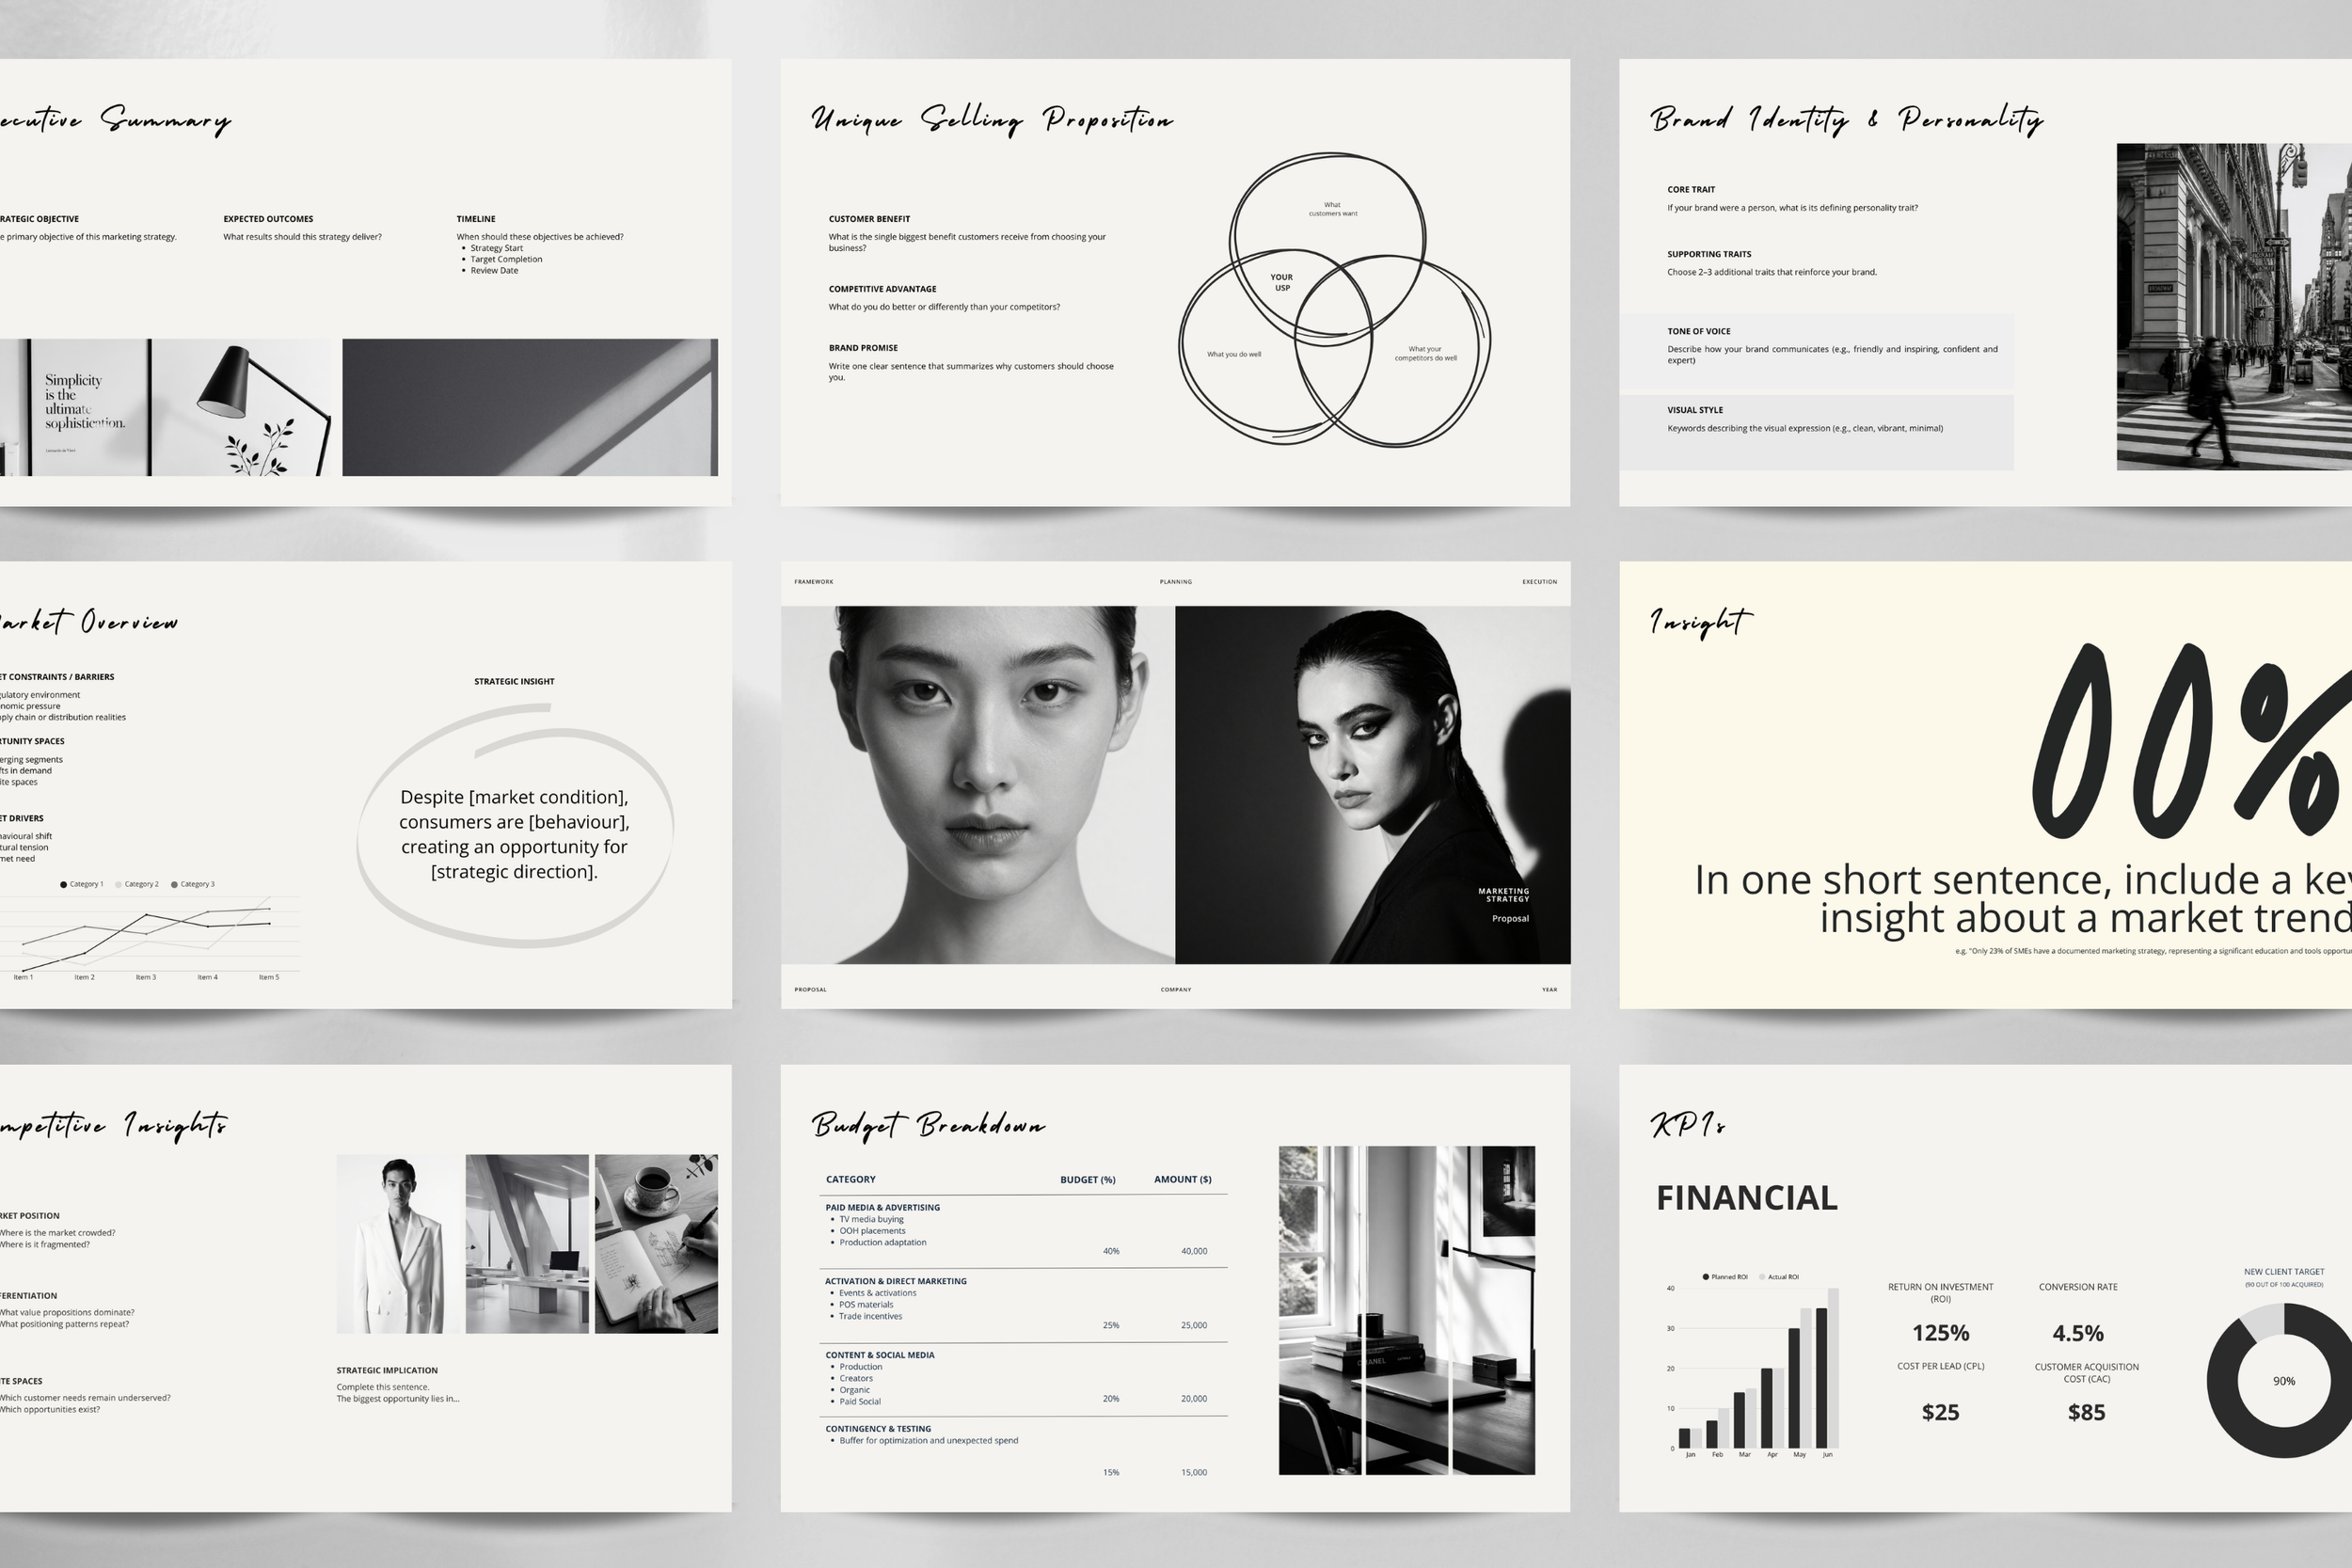Click the dark diagonal shadow image
The height and width of the screenshot is (1568, 2352).
(530, 407)
